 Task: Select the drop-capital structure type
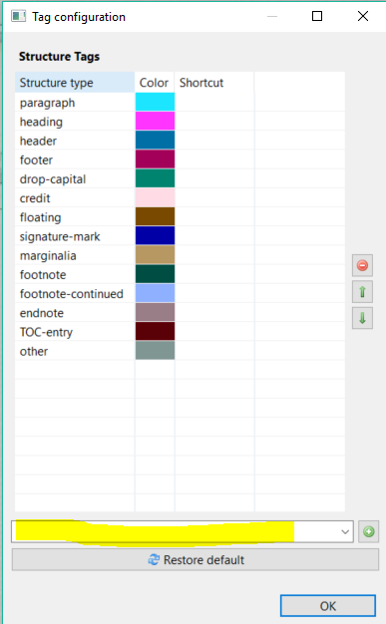click(x=53, y=179)
